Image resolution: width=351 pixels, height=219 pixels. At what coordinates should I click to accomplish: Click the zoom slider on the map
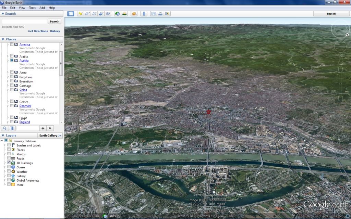(340, 84)
